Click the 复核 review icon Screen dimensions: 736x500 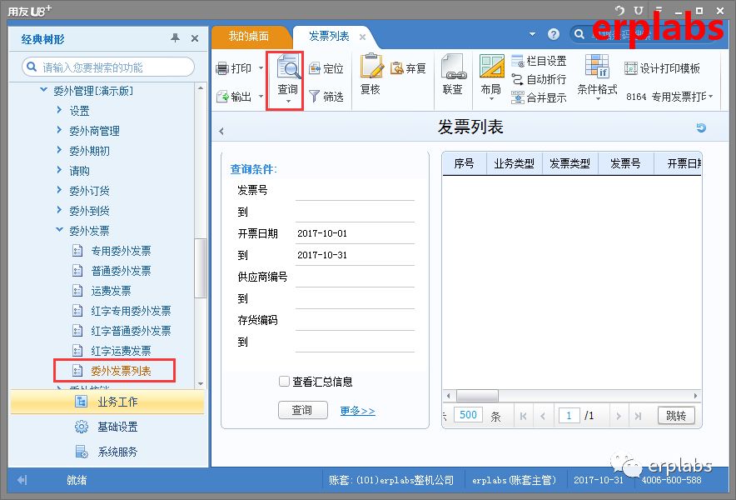(x=370, y=67)
